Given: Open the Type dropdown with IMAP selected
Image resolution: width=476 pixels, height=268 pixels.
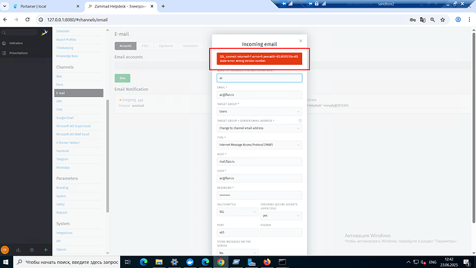Looking at the screenshot, I should [259, 145].
